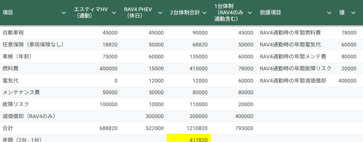Click the 2台体制合計 column chevron
The width and height of the screenshot is (363, 142).
pyautogui.click(x=204, y=13)
